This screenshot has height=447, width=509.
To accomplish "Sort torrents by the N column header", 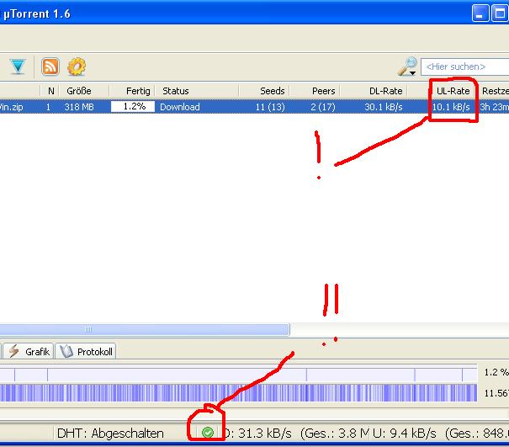I will (x=50, y=91).
